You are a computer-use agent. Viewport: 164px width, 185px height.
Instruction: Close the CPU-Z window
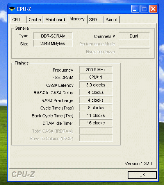pos(153,9)
